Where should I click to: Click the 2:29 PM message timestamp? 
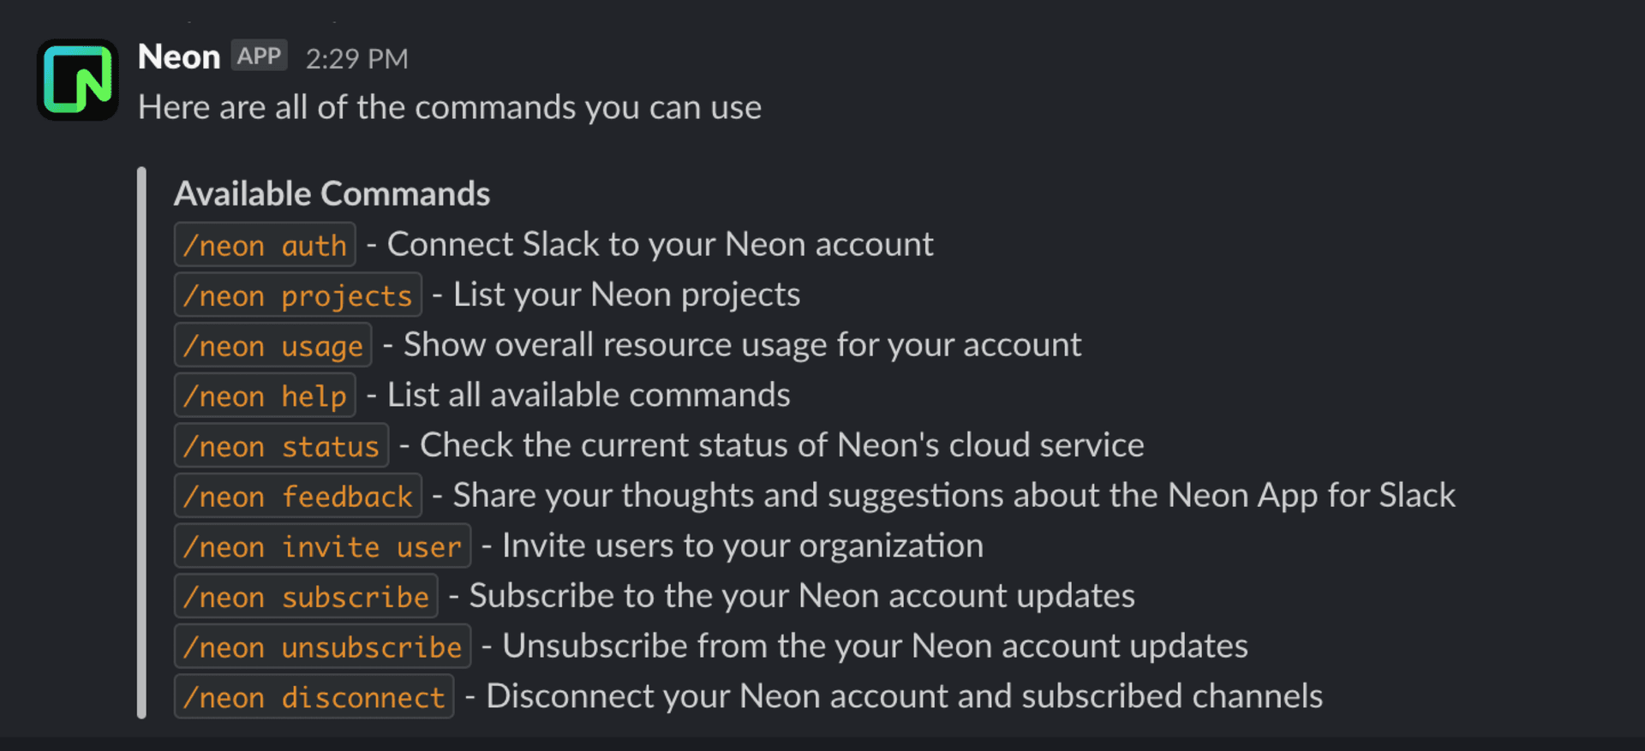coord(357,59)
